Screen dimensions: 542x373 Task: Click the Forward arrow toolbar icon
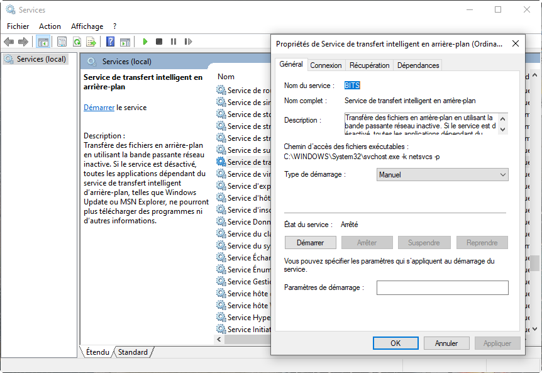(x=23, y=42)
